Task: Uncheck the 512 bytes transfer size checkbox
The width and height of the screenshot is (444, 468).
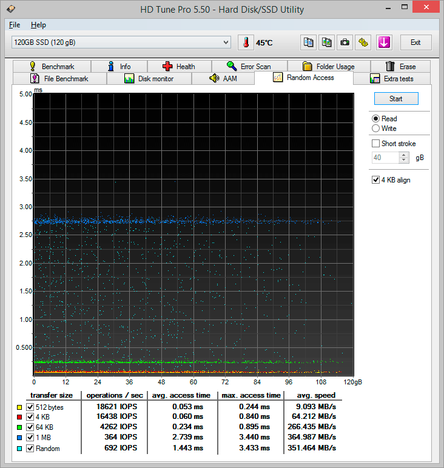Action: pyautogui.click(x=30, y=407)
